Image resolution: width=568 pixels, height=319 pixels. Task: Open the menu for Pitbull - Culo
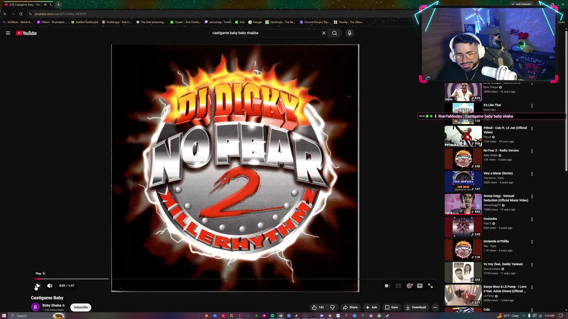pos(532,128)
